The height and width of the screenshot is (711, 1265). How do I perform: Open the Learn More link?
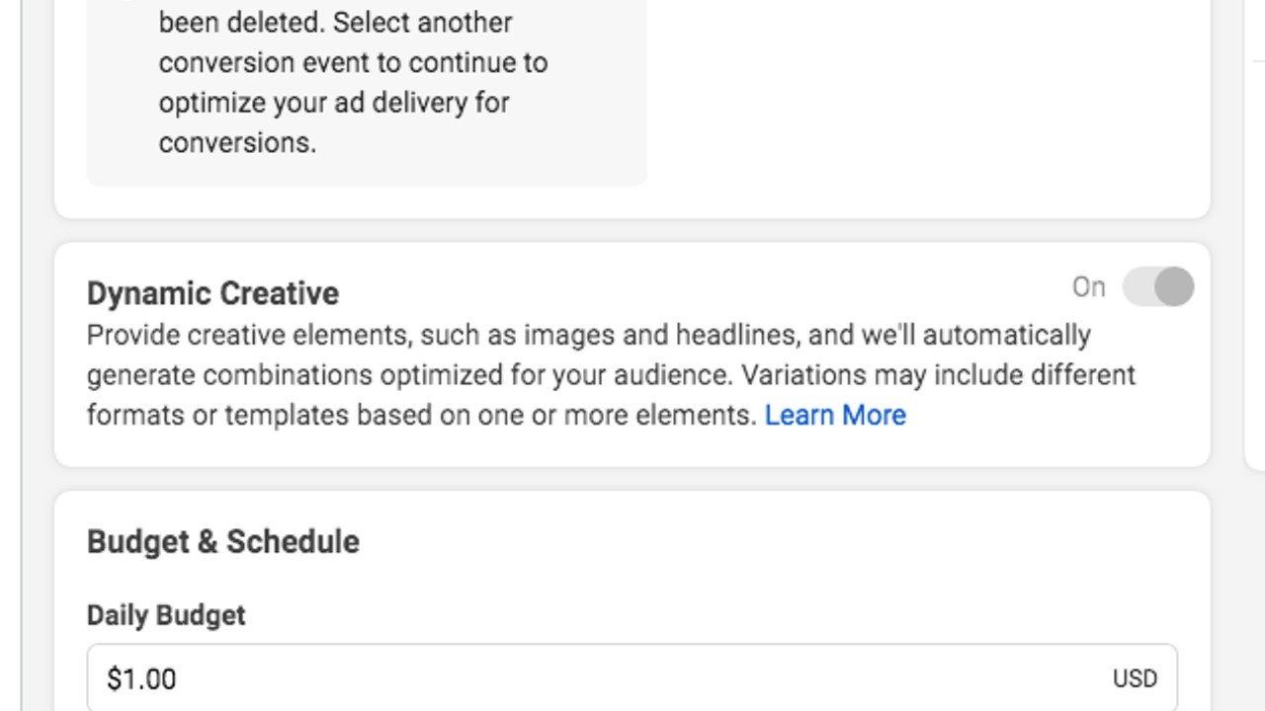[x=835, y=415]
